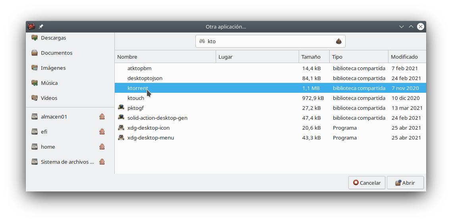The height and width of the screenshot is (222, 452).
Task: Click the Abrir button
Action: click(405, 183)
